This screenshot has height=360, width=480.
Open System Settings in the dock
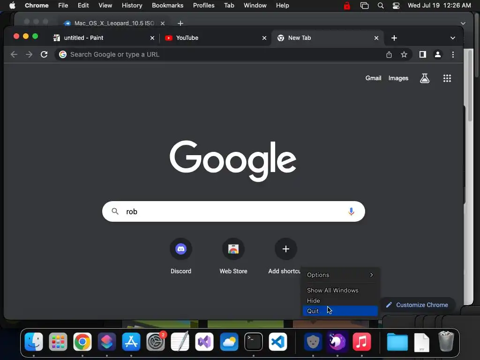coord(156,342)
